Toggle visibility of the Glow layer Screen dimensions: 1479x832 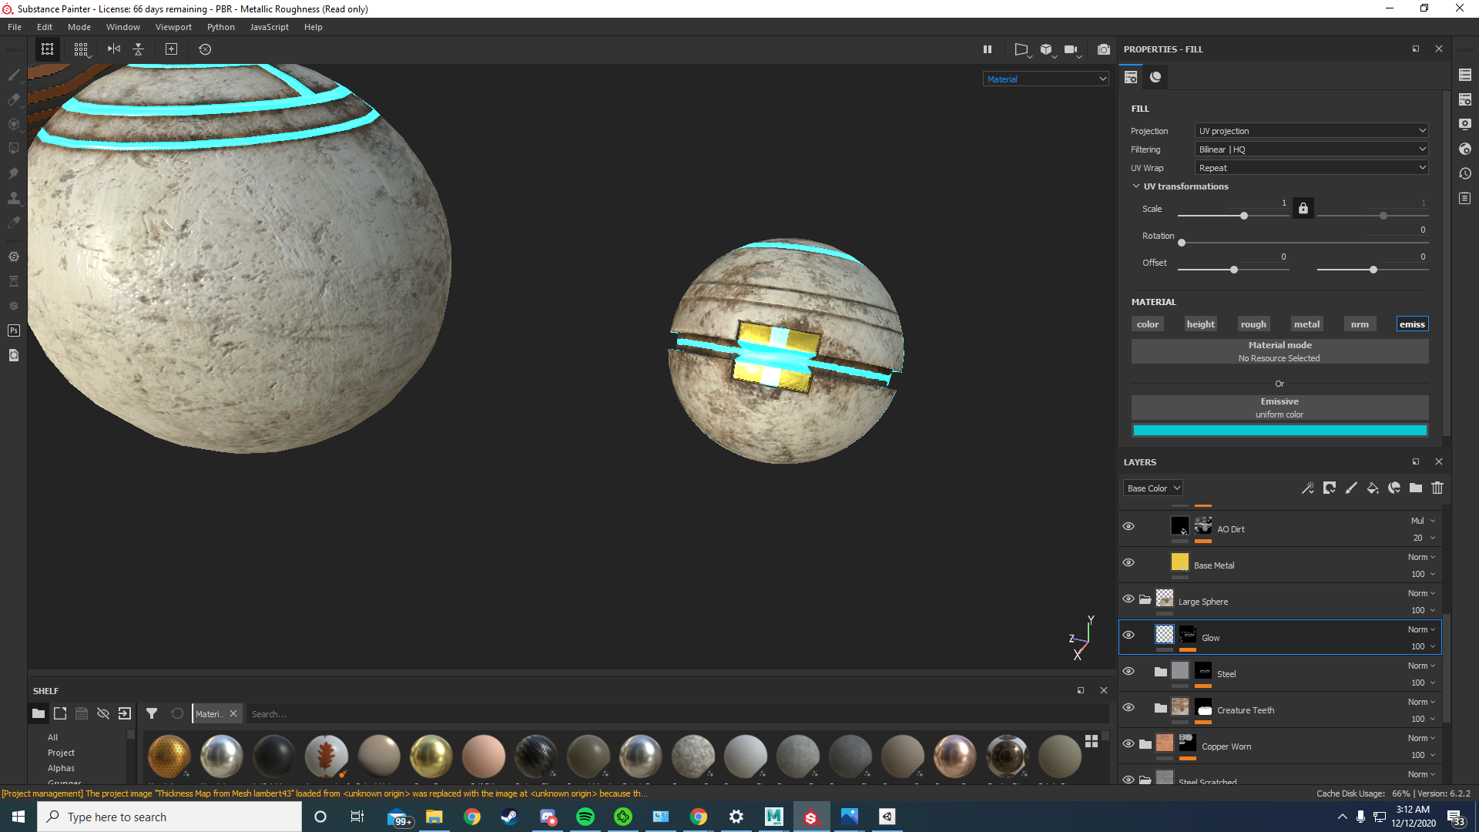click(1129, 635)
